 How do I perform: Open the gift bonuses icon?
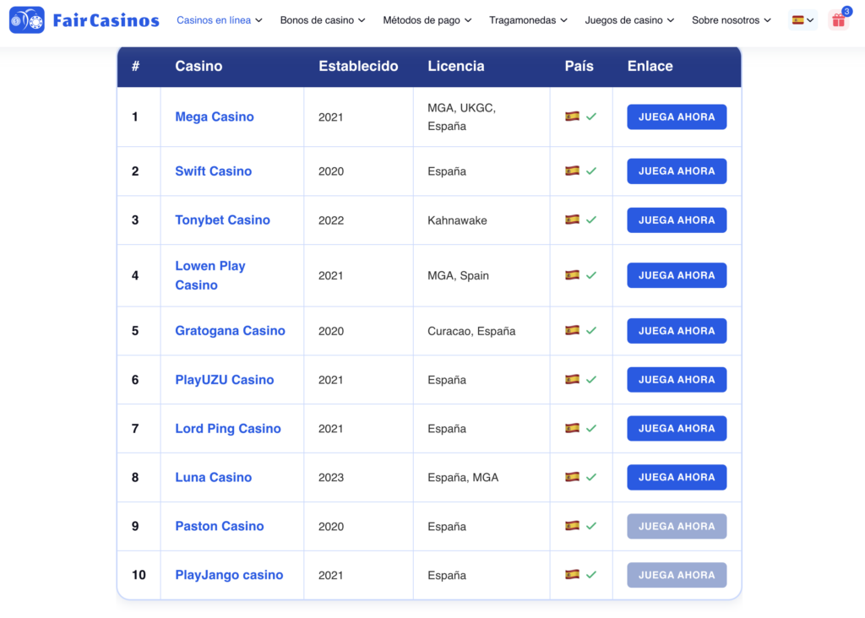[x=839, y=20]
